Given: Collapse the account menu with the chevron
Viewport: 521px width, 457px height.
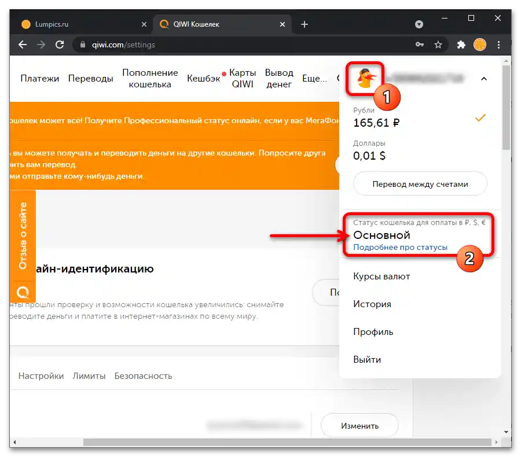Looking at the screenshot, I should 484,79.
